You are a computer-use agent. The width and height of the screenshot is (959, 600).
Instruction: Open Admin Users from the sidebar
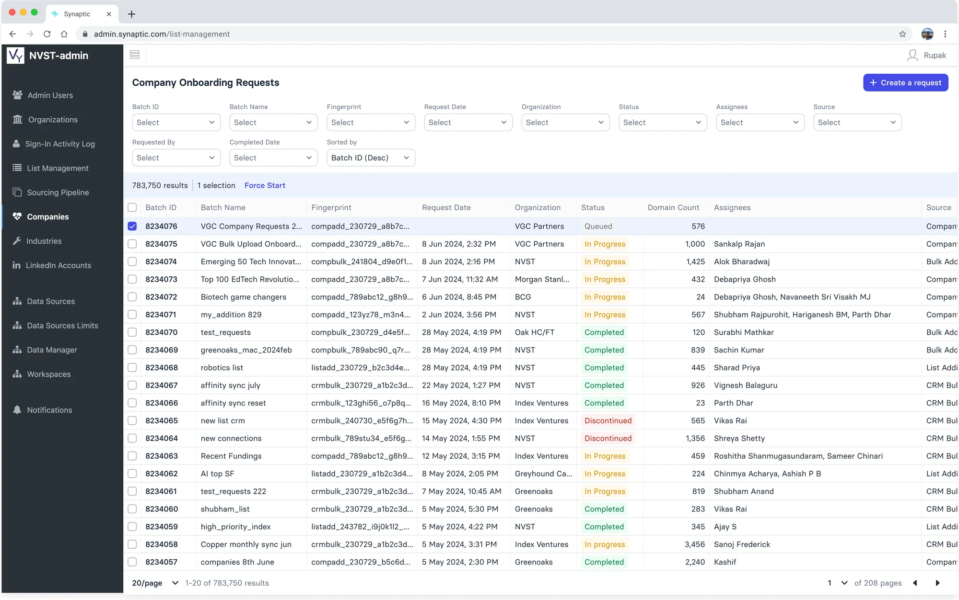pyautogui.click(x=50, y=95)
